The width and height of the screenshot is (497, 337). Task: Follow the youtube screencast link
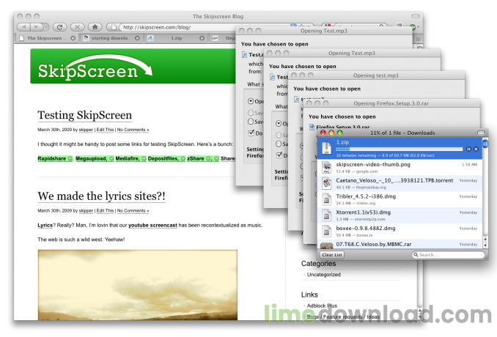[152, 225]
